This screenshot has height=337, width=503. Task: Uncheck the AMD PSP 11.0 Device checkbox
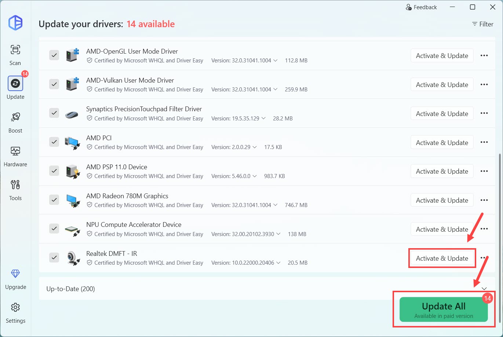[x=54, y=171]
